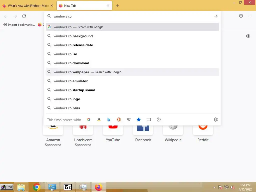Select suggestion windows xp release date
The image size is (256, 192).
(x=132, y=45)
